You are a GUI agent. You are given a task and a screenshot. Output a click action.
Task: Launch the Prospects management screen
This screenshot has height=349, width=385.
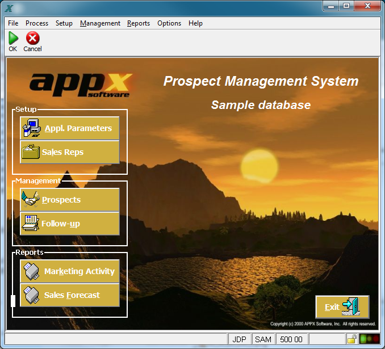(x=70, y=200)
